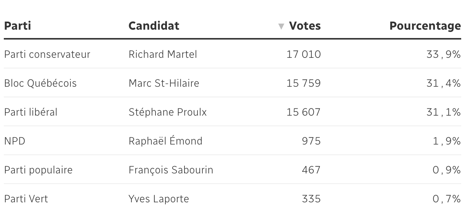Select candidate Richard Martel
Screen dimensions: 465x216
163,54
